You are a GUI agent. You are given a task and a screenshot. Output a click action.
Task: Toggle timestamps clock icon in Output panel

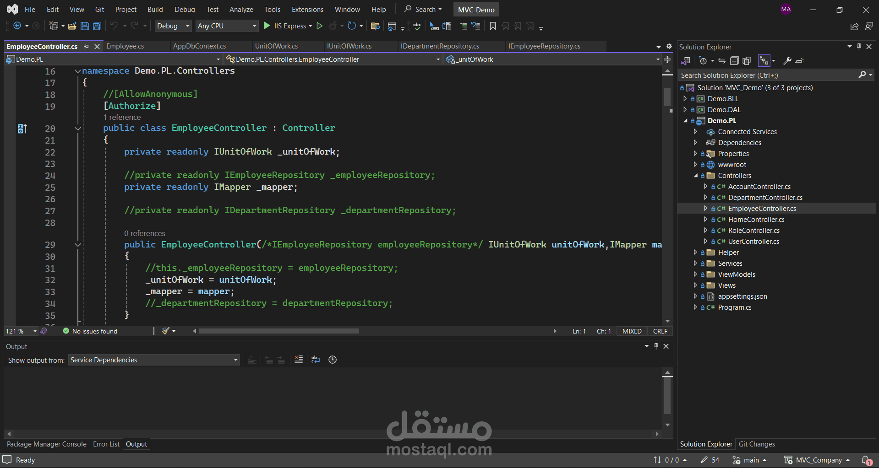pos(333,360)
